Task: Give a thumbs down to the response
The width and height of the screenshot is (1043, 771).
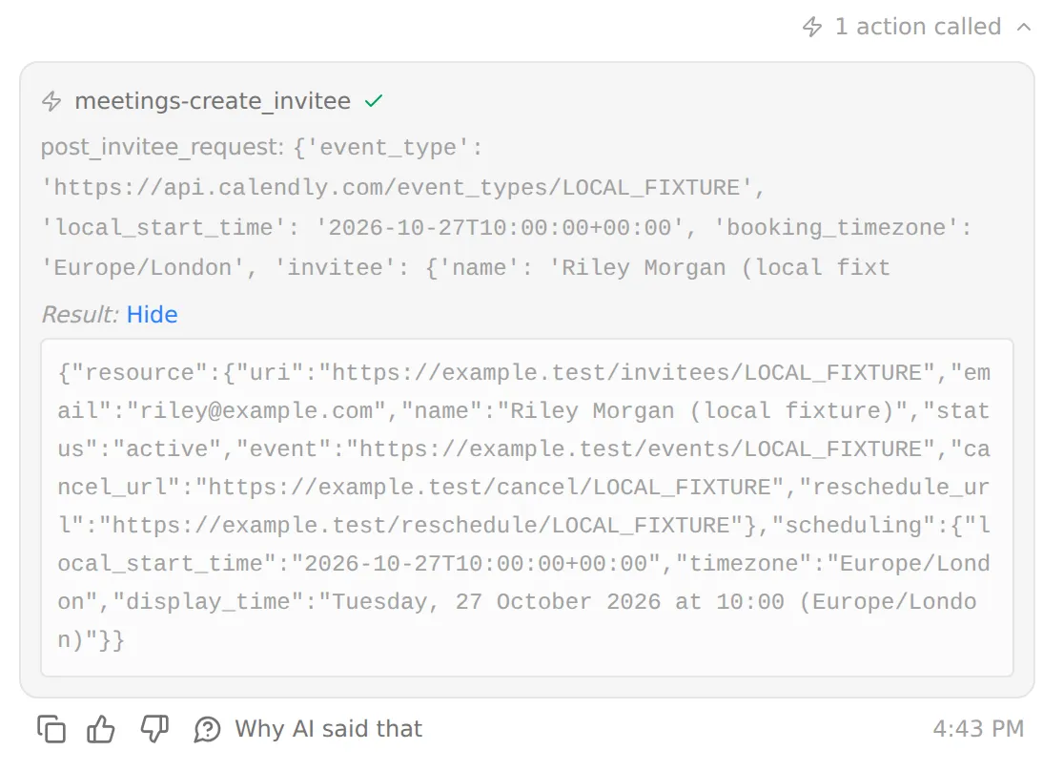Action: tap(154, 729)
